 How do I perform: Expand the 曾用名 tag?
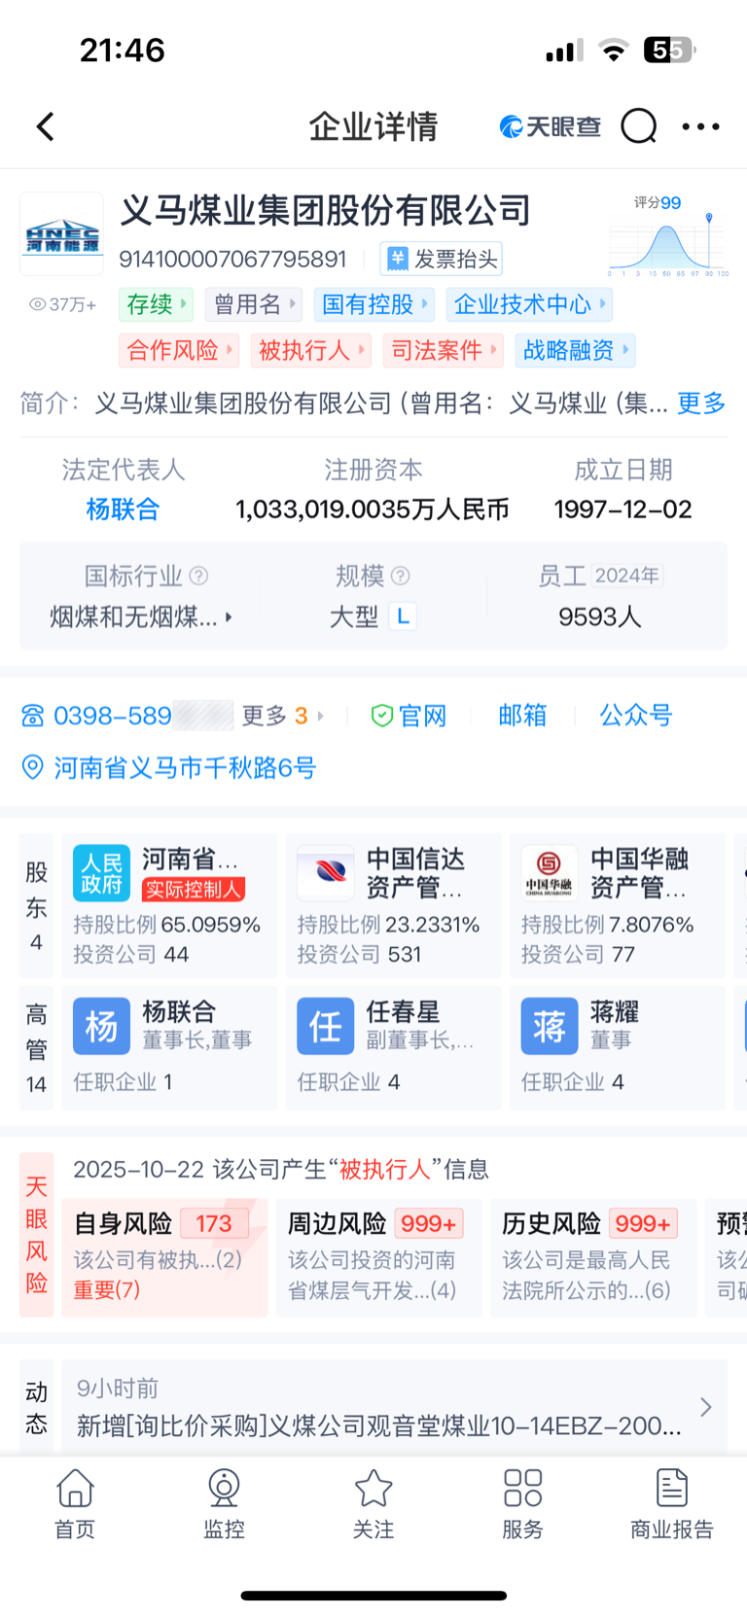254,304
